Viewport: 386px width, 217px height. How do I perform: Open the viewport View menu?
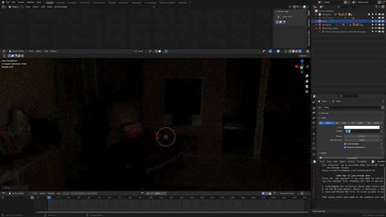click(31, 51)
